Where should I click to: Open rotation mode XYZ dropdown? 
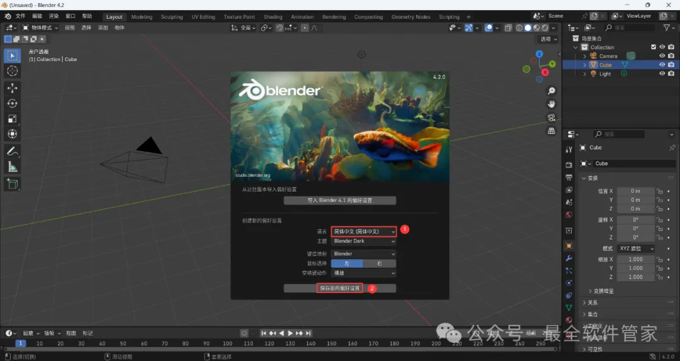tap(636, 249)
